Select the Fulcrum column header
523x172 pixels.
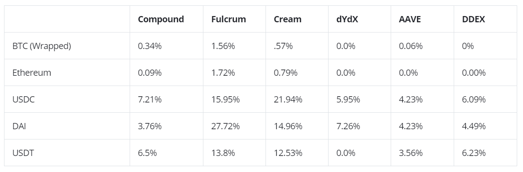point(228,19)
